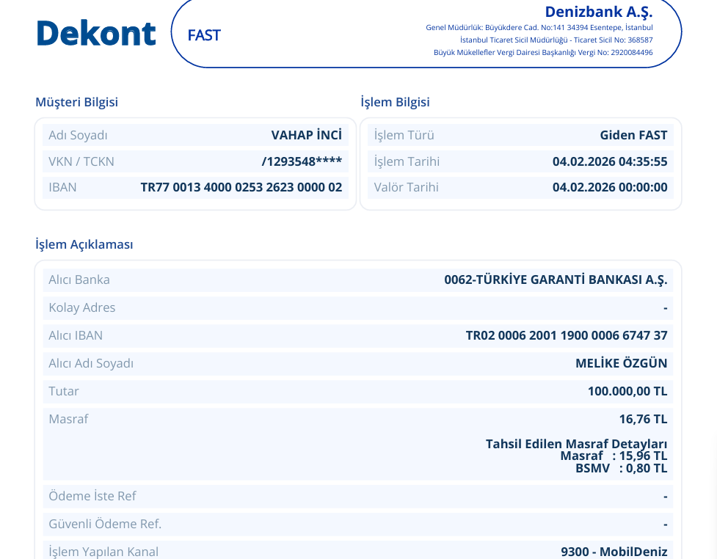Select the FAST label in header
717x559 pixels.
(x=204, y=35)
